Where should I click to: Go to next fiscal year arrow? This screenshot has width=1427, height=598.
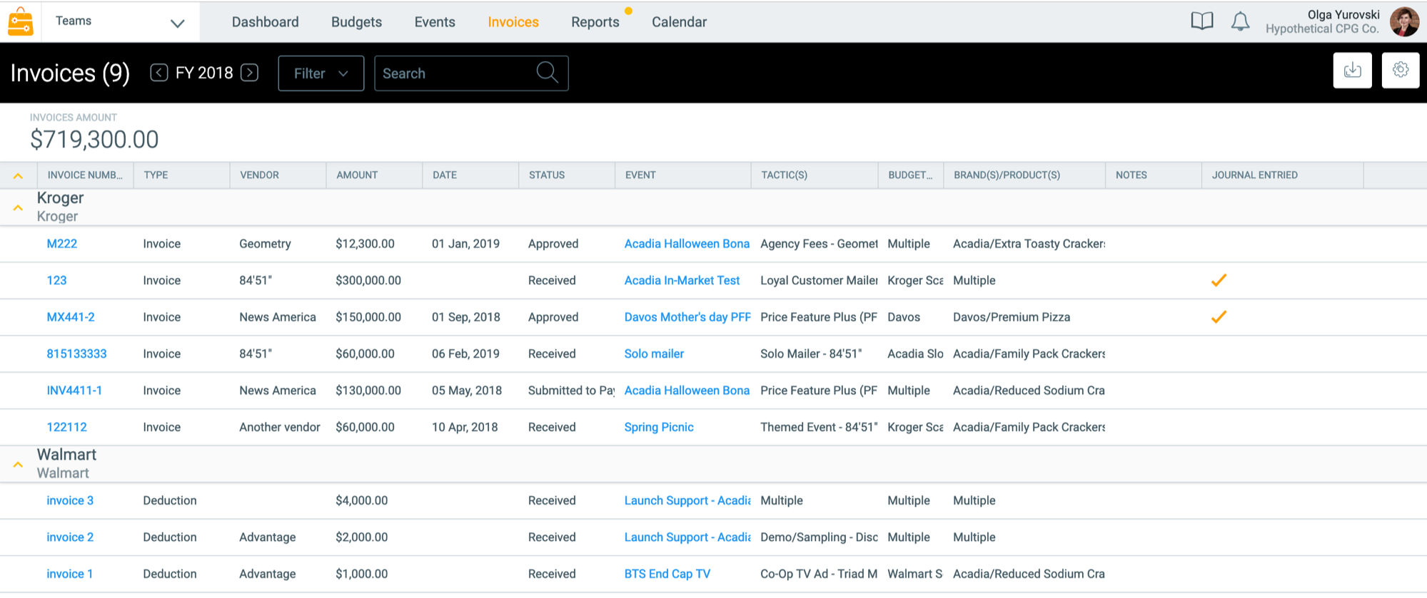(x=250, y=73)
